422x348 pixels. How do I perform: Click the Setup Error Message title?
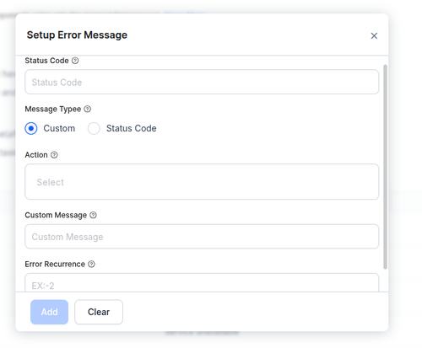77,35
